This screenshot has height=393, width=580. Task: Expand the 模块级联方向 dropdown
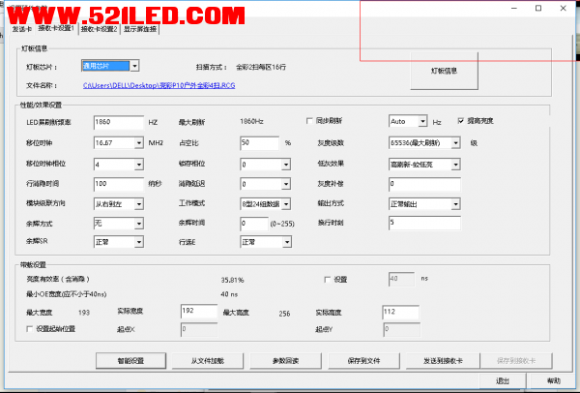[134, 204]
